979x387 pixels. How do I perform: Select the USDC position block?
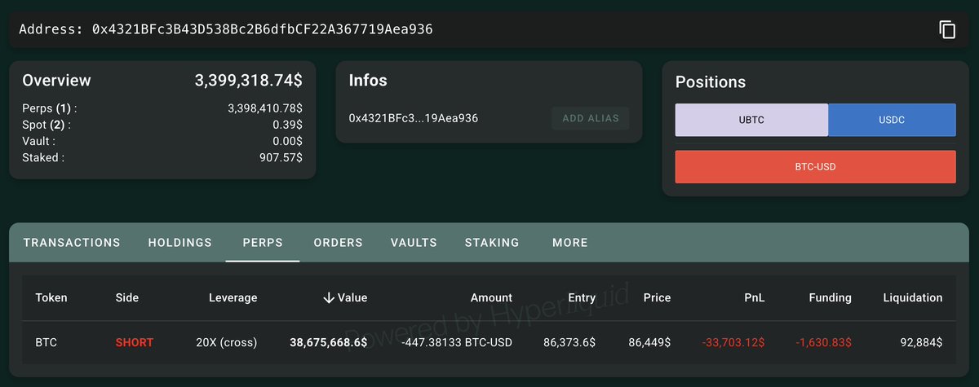tap(892, 120)
